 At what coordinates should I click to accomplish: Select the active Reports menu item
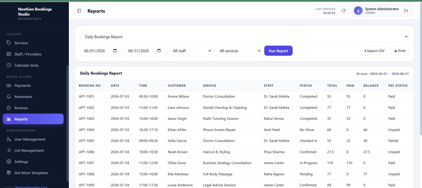pos(33,119)
